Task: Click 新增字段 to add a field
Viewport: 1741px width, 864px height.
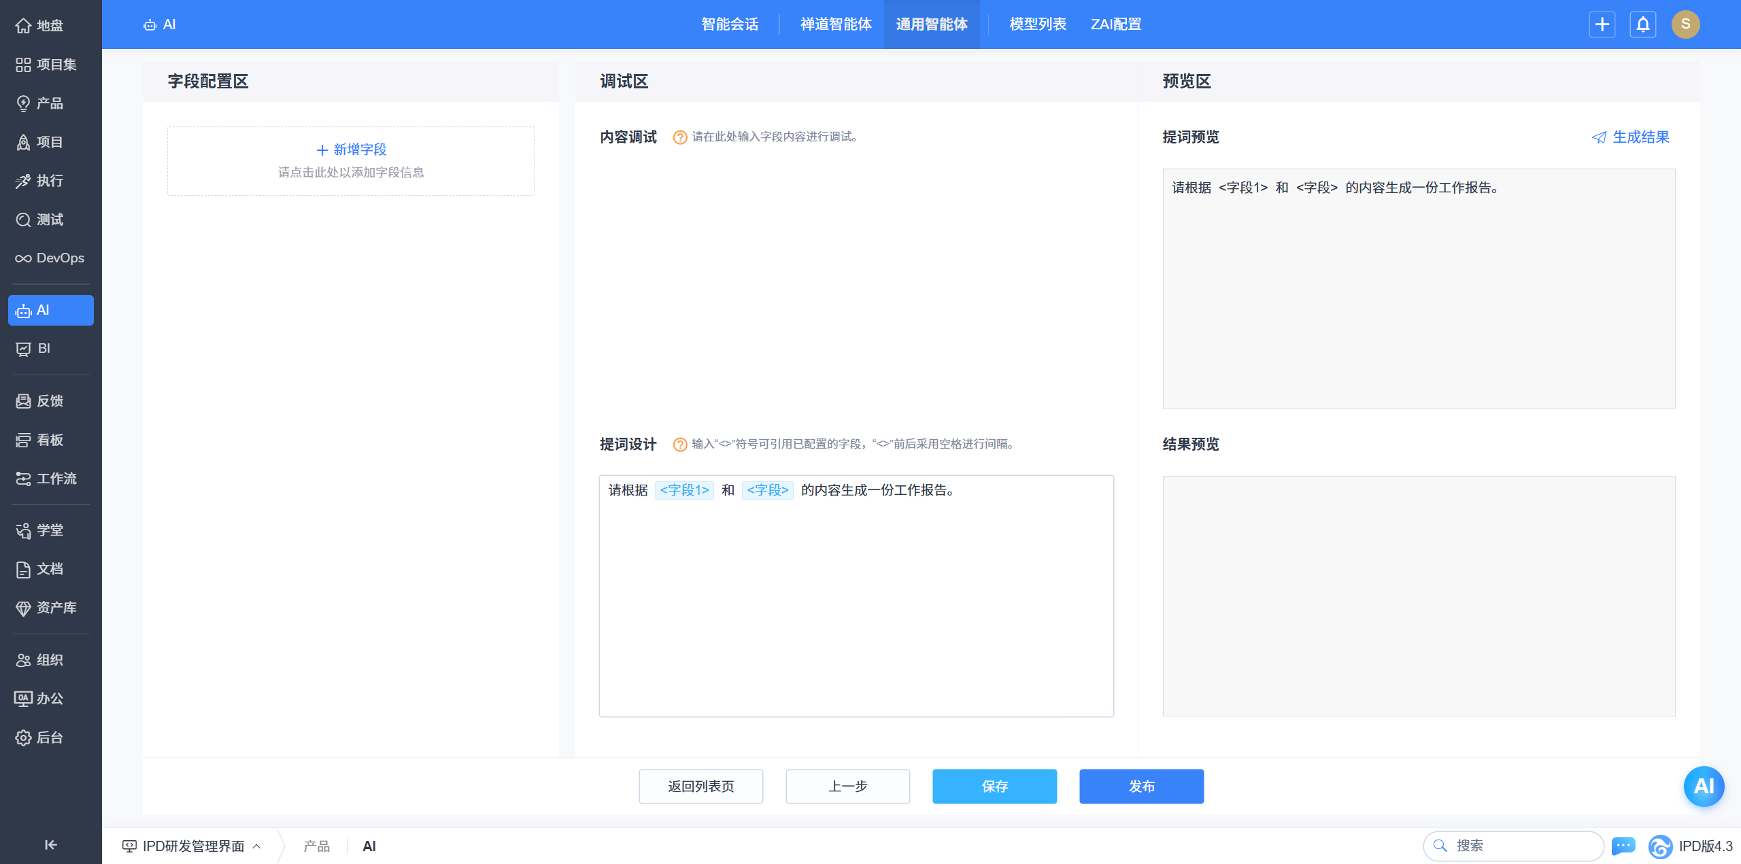Action: pyautogui.click(x=351, y=150)
